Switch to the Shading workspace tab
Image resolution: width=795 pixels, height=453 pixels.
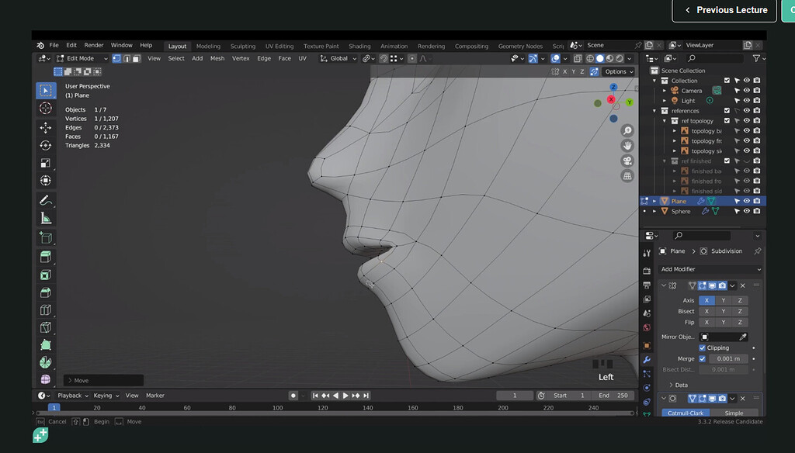point(359,45)
